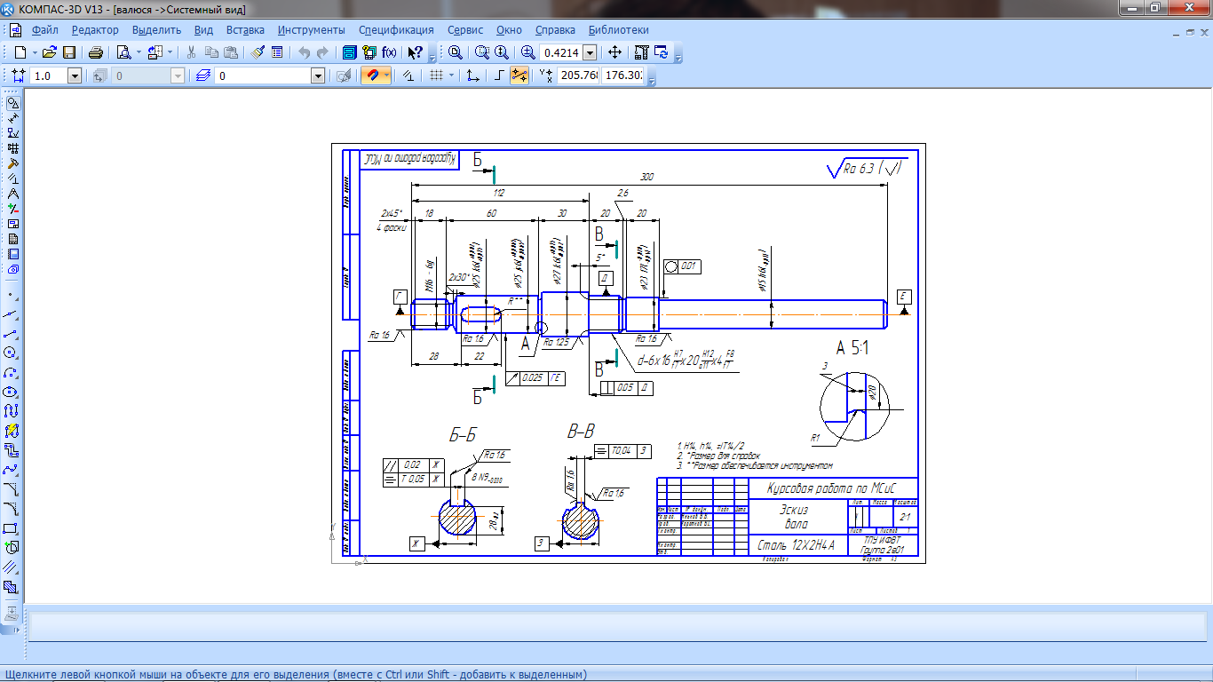The image size is (1213, 682).
Task: Create a new document with the New icon
Action: click(20, 52)
